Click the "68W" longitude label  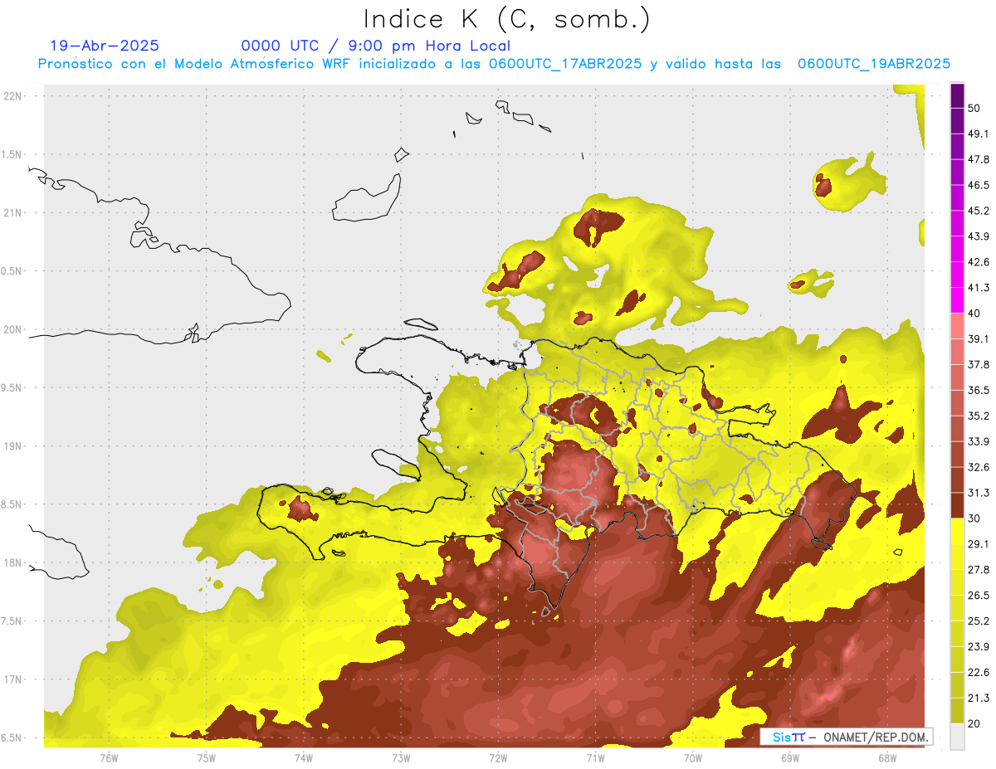(x=887, y=758)
